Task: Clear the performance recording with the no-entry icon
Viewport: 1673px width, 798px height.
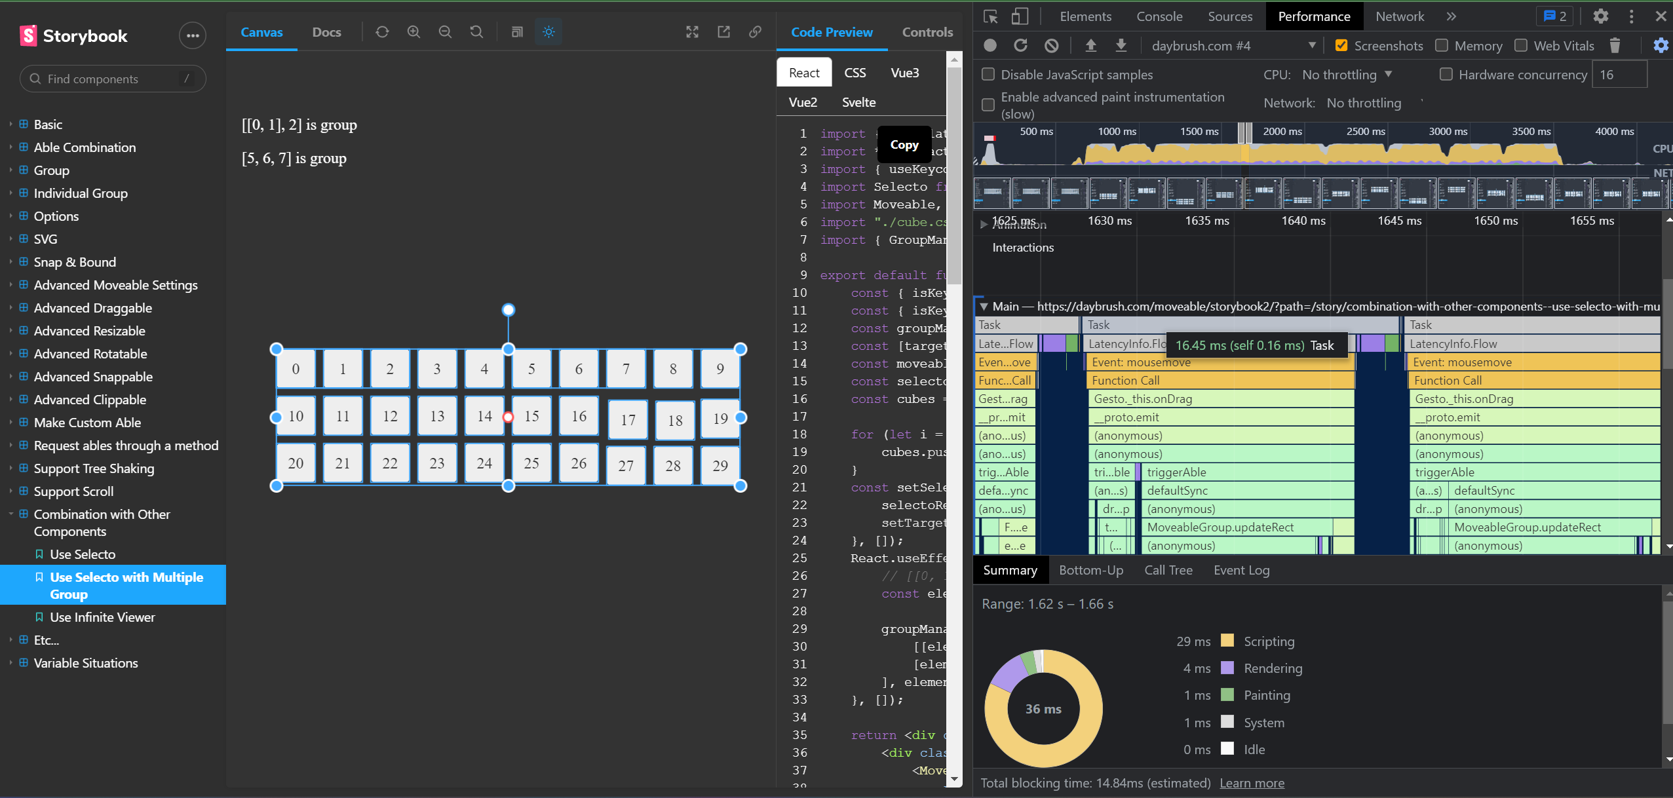Action: point(1051,46)
